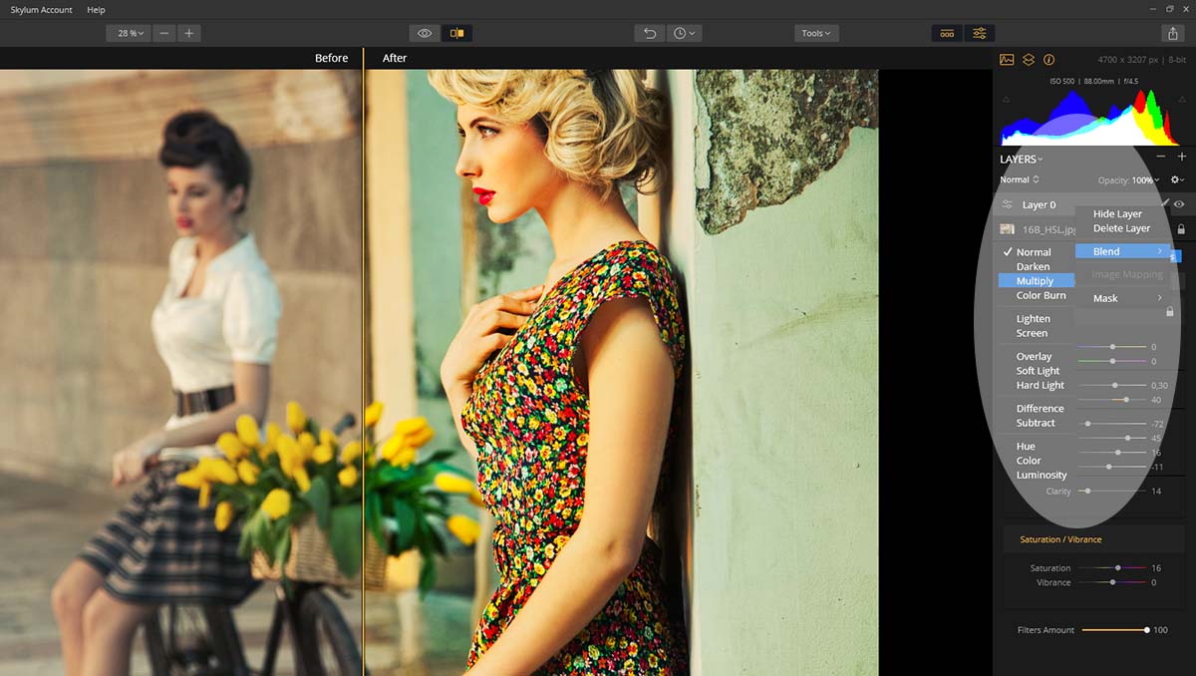Toggle the filmstrip panel icon

click(x=947, y=33)
